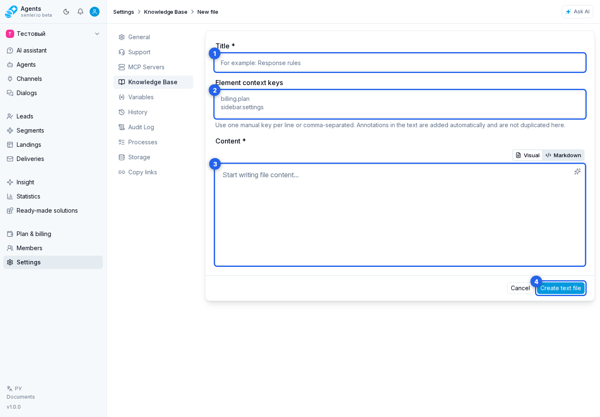The height and width of the screenshot is (417, 600).
Task: Click the Cancel button
Action: tap(520, 288)
